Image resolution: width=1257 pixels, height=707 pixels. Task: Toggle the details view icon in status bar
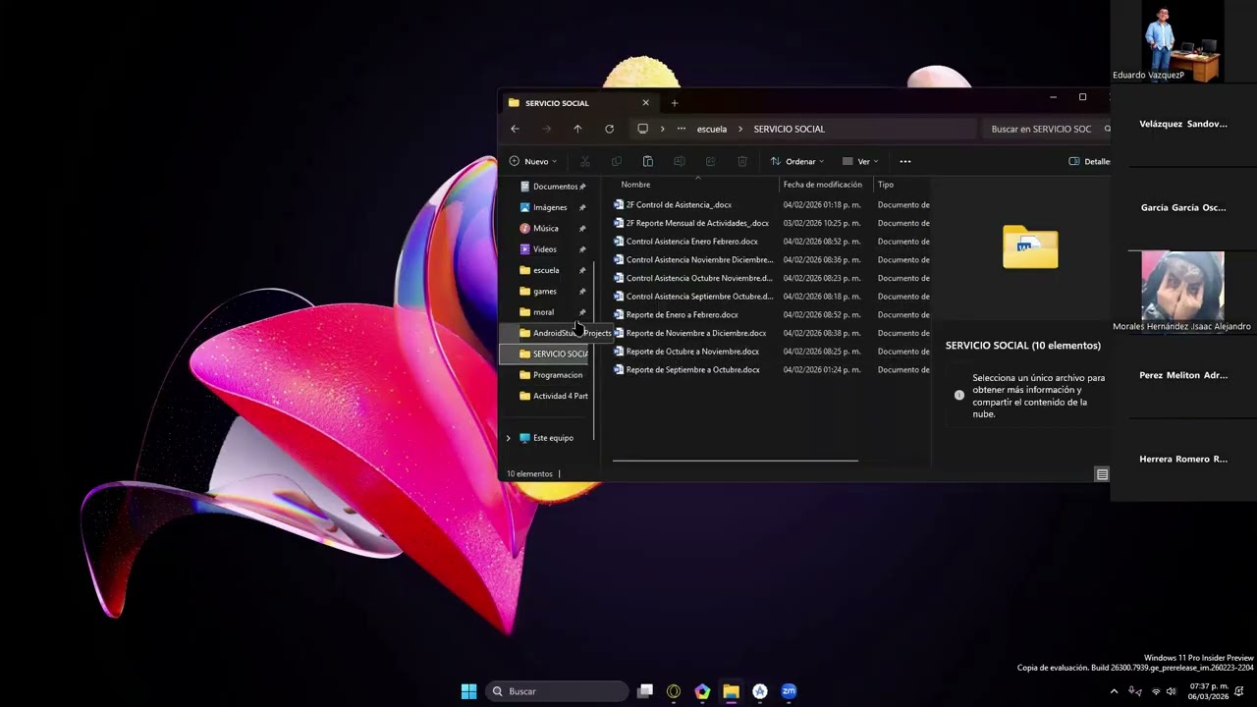[1102, 474]
